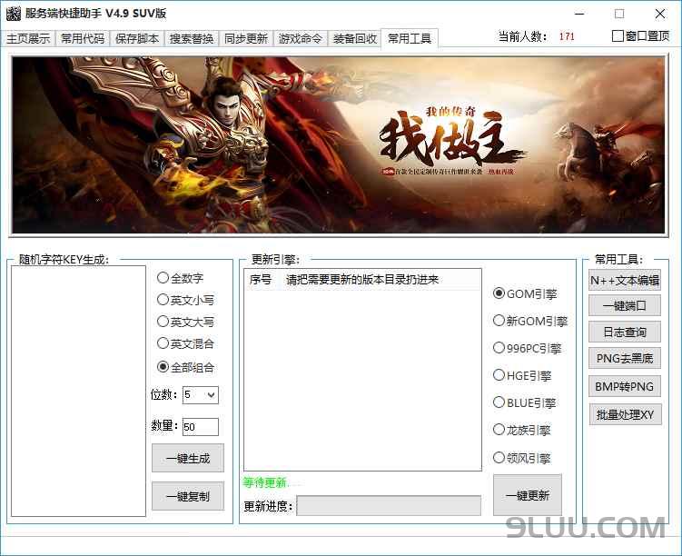The width and height of the screenshot is (682, 556).
Task: Open the 主页展示 tab
Action: tap(28, 39)
